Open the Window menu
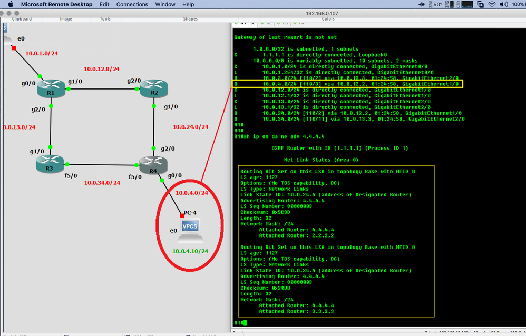Image resolution: width=526 pixels, height=336 pixels. click(x=165, y=4)
